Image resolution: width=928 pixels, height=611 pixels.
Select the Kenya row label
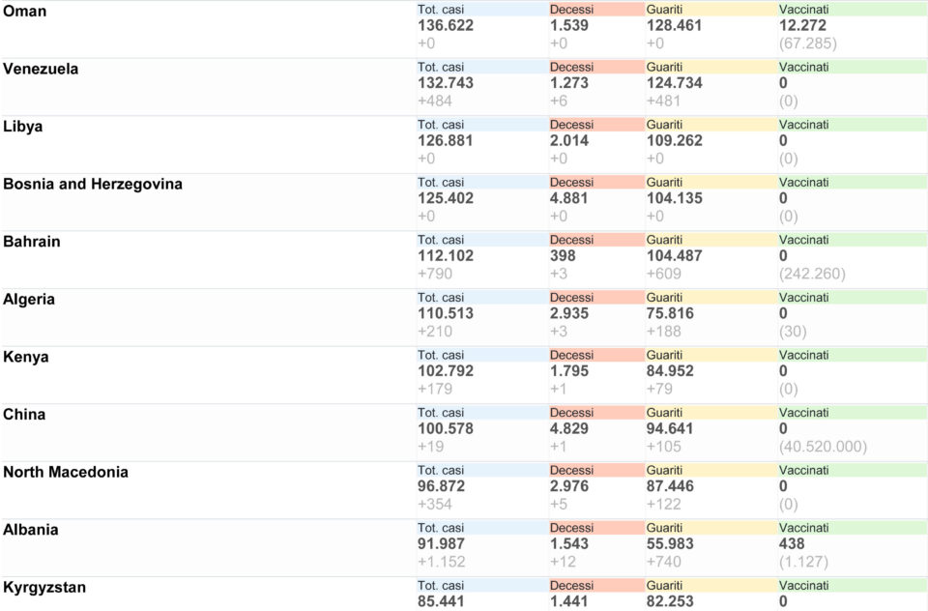point(25,357)
